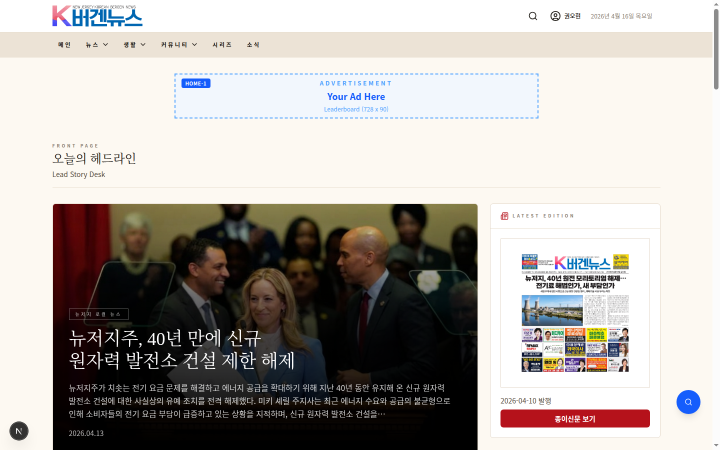The image size is (720, 450).
Task: Open the latest newspaper edition thumbnail
Action: click(575, 313)
